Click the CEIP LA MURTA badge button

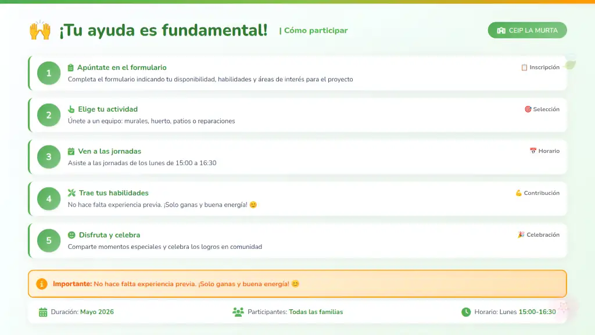pyautogui.click(x=527, y=30)
